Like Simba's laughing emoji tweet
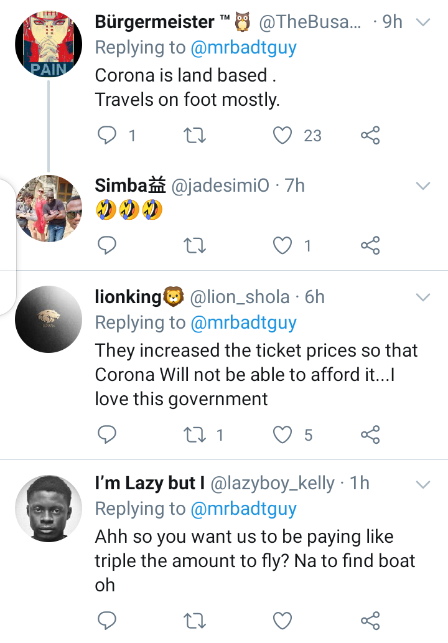 pyautogui.click(x=283, y=246)
